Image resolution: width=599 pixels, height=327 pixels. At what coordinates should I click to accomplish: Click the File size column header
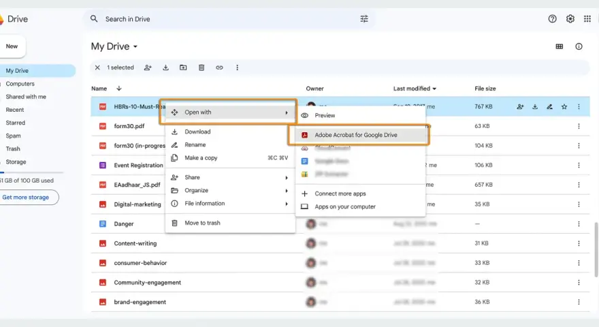click(485, 89)
